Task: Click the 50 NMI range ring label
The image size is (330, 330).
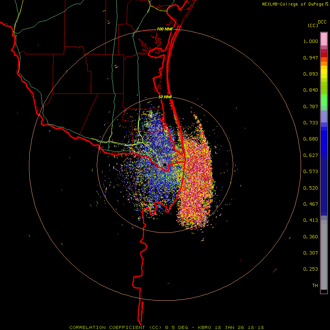Action: 165,97
